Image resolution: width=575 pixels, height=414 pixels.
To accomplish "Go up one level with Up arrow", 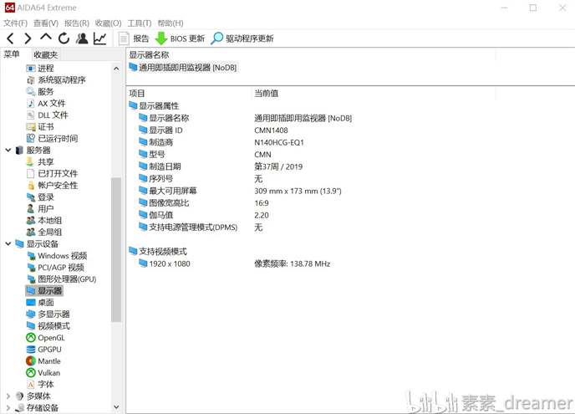I will (46, 37).
